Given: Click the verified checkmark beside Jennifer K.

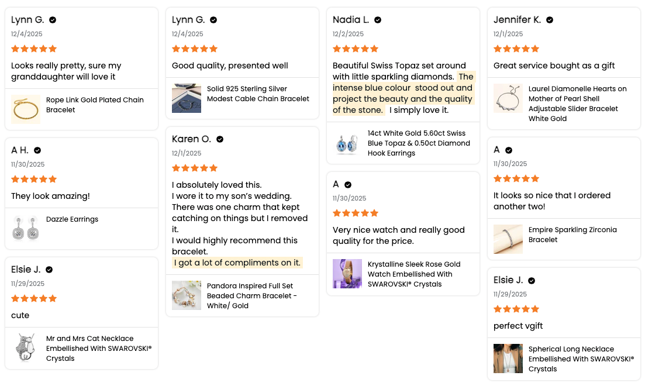Looking at the screenshot, I should pos(550,20).
